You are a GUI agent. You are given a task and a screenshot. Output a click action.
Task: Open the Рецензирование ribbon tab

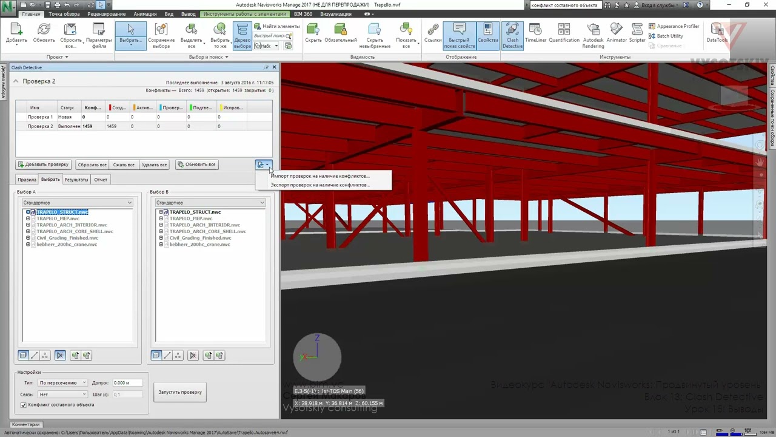tap(107, 14)
